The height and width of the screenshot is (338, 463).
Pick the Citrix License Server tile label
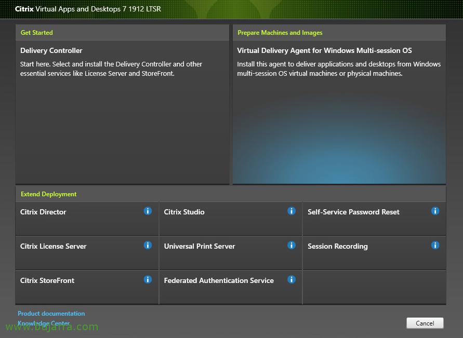53,246
